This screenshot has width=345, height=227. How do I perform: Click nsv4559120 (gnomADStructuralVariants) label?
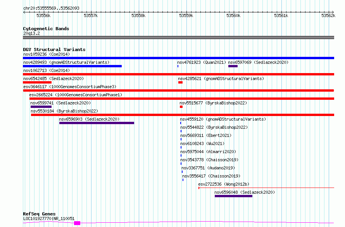point(223,119)
